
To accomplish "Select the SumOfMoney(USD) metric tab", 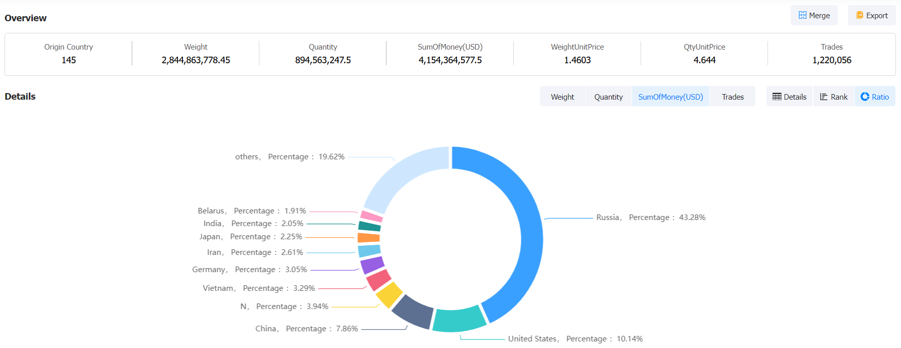I will pos(670,97).
